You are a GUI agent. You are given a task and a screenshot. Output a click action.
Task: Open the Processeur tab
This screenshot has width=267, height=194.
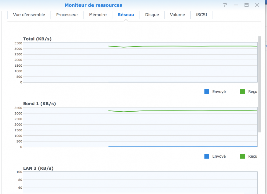(x=67, y=15)
